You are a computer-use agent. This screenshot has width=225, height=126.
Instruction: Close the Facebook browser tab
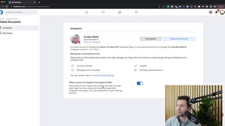tap(34, 2)
